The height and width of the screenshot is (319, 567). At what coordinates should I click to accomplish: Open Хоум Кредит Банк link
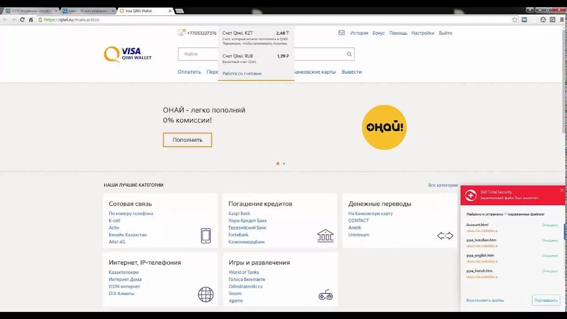coord(248,221)
